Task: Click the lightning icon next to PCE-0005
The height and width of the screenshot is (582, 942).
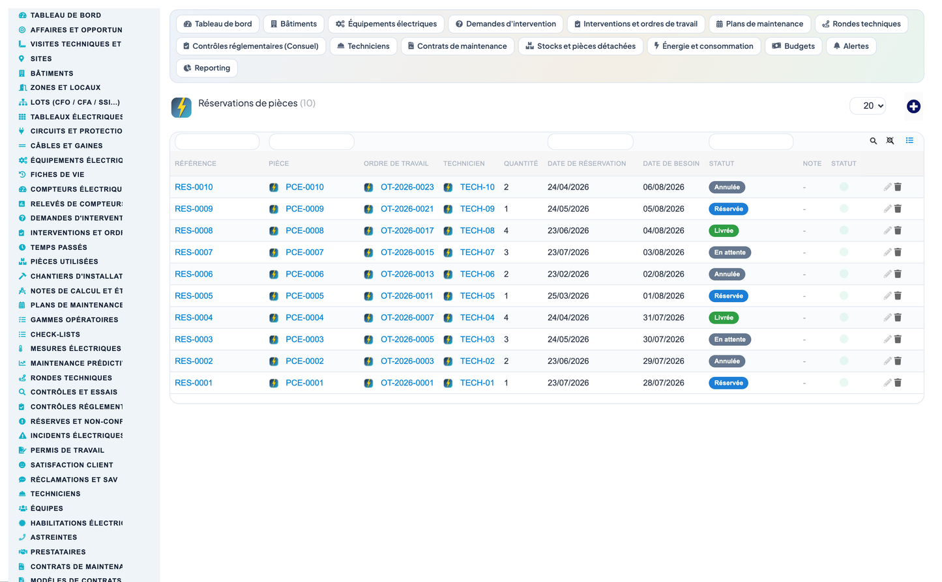Action: click(x=274, y=296)
